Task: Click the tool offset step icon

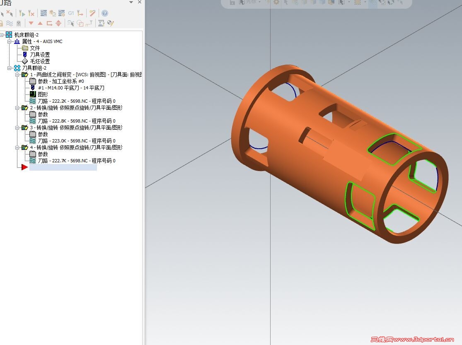Action: point(89,23)
